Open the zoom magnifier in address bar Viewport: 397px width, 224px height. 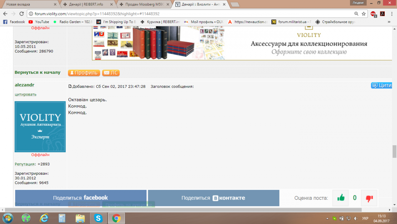tap(356, 14)
